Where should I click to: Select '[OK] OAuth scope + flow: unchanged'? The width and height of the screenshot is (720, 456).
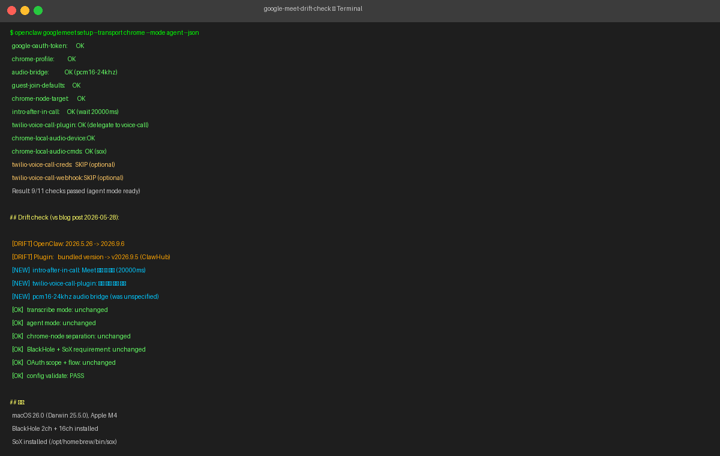coord(64,362)
